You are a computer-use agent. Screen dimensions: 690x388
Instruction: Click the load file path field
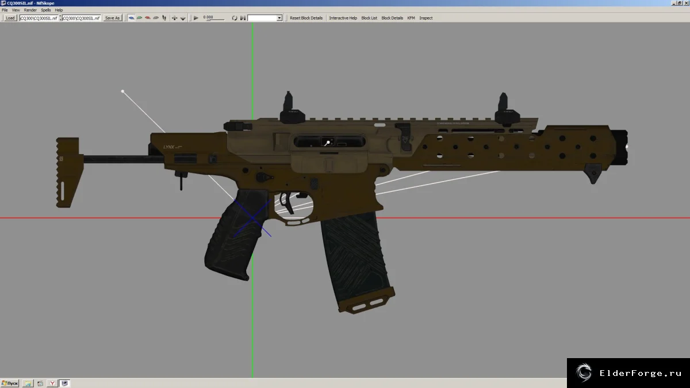click(39, 18)
